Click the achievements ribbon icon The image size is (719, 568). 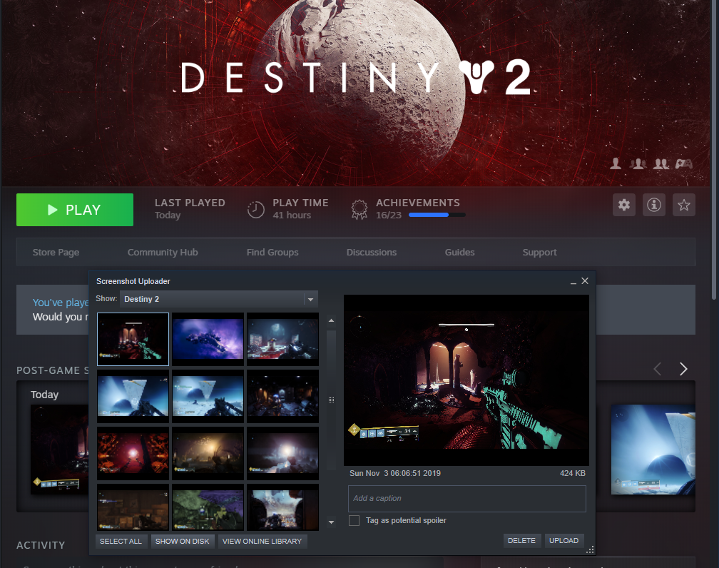coord(359,210)
